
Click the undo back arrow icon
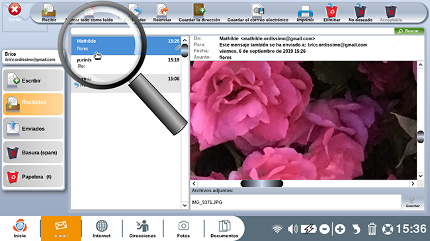click(356, 229)
